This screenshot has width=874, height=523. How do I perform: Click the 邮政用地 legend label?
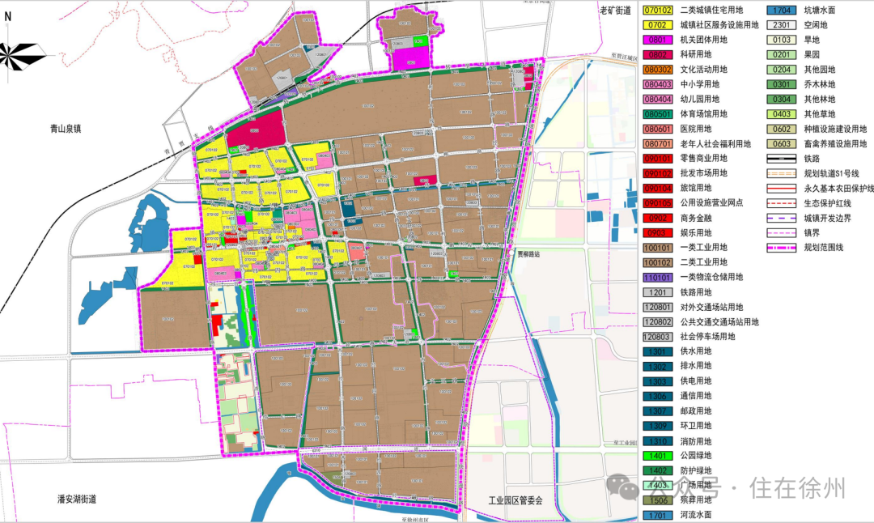pos(696,411)
